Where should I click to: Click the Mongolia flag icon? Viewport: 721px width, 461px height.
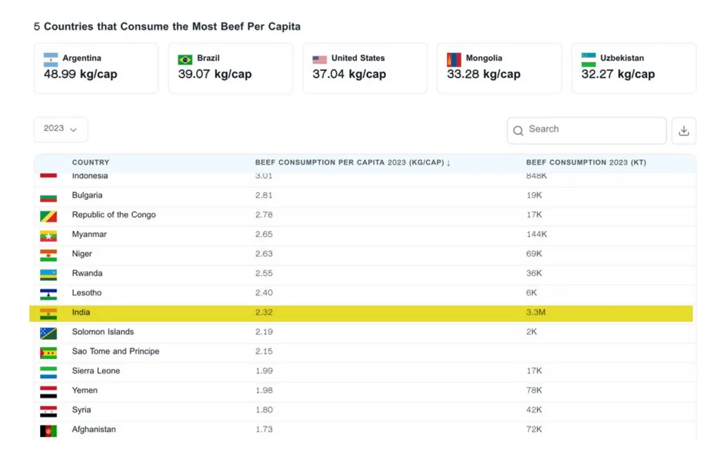454,59
